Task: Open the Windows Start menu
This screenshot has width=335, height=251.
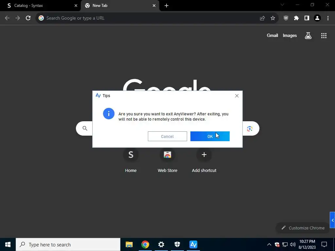Action: click(8, 244)
